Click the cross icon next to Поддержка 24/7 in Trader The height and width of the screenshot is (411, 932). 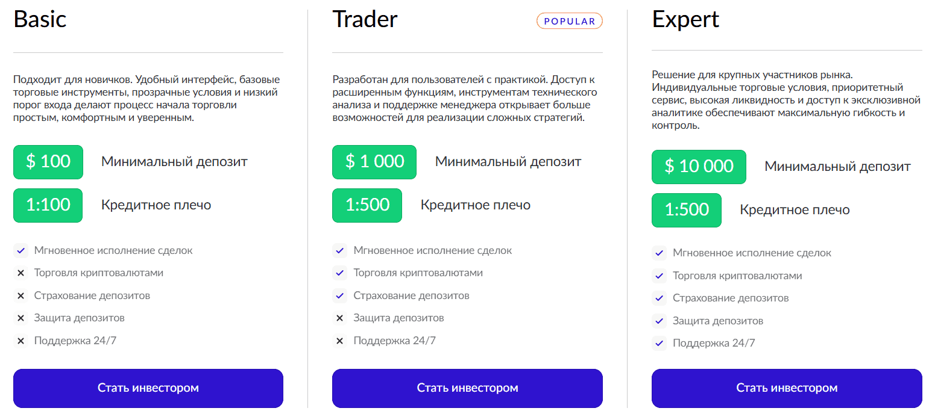coord(339,341)
